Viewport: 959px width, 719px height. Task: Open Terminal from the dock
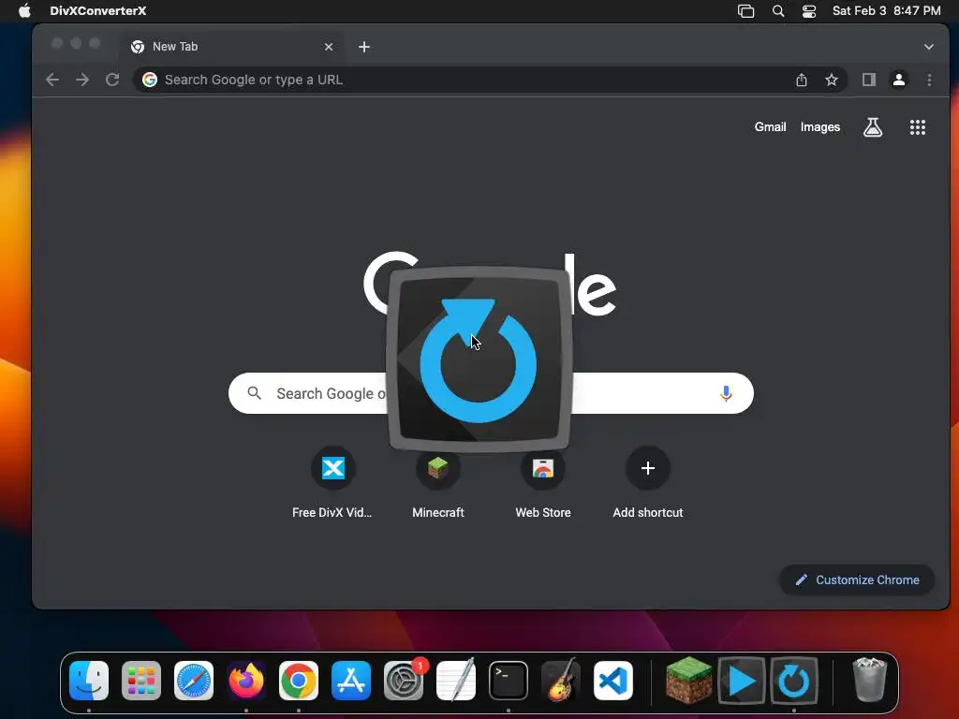coord(509,681)
